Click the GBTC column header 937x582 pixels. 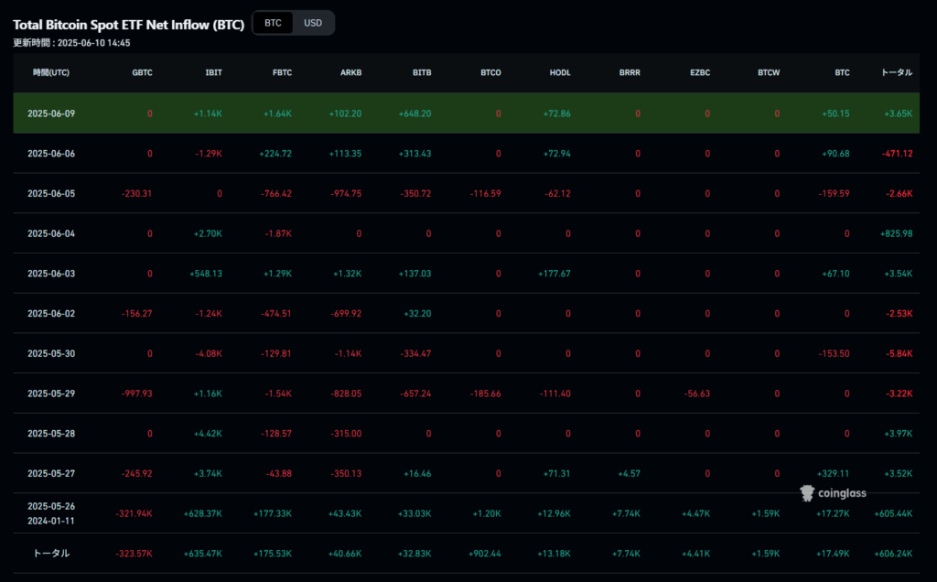pos(142,72)
